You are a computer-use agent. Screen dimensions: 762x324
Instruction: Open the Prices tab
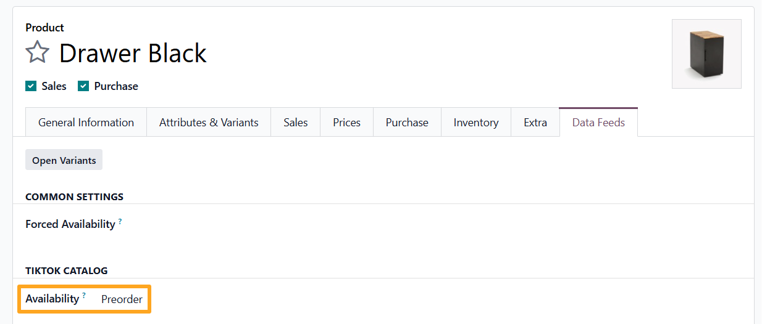pos(346,123)
